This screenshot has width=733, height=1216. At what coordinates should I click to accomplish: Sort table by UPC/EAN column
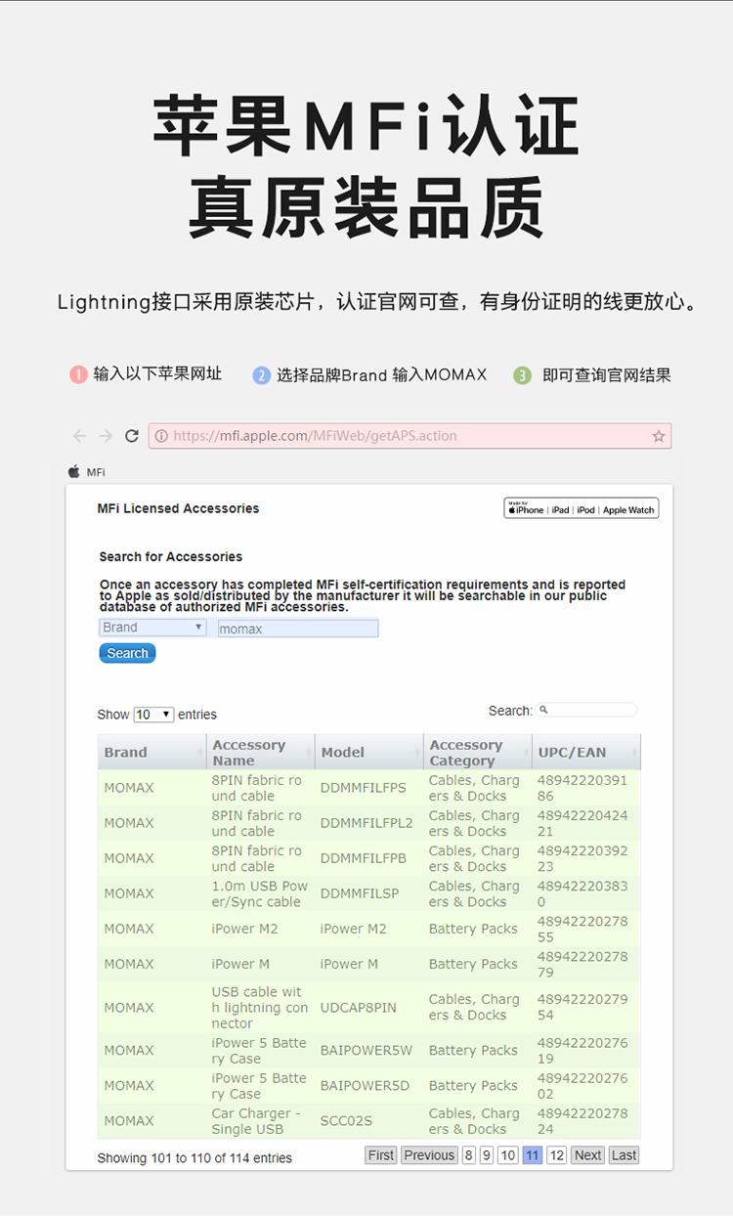coord(586,753)
